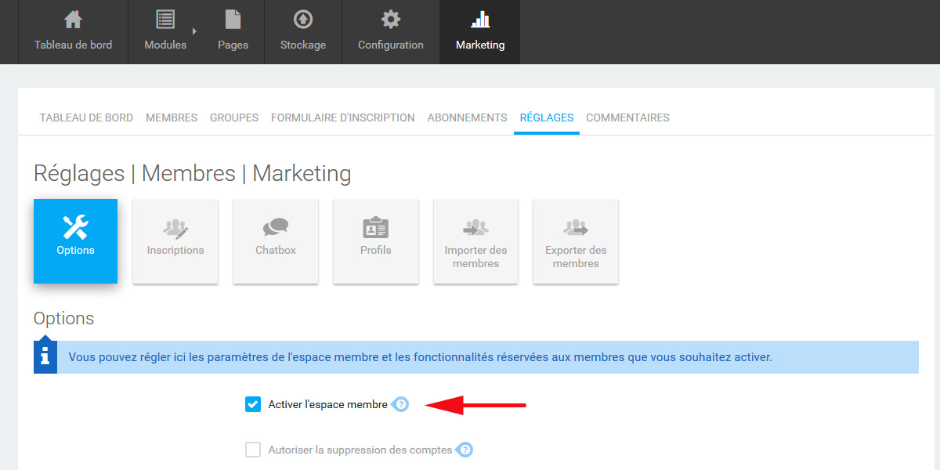
Task: Open the Pages icon in top navigation
Action: [x=233, y=19]
